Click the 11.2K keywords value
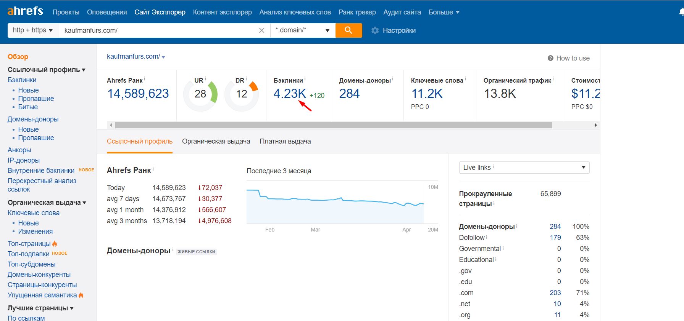 click(427, 94)
